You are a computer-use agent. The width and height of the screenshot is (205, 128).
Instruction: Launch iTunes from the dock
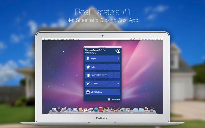(x=96, y=110)
